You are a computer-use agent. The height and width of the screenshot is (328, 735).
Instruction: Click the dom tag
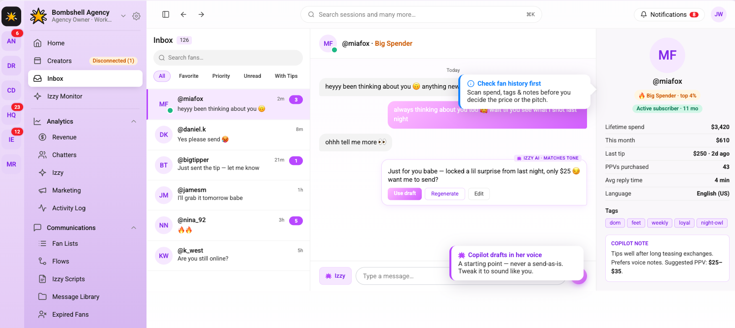point(615,223)
